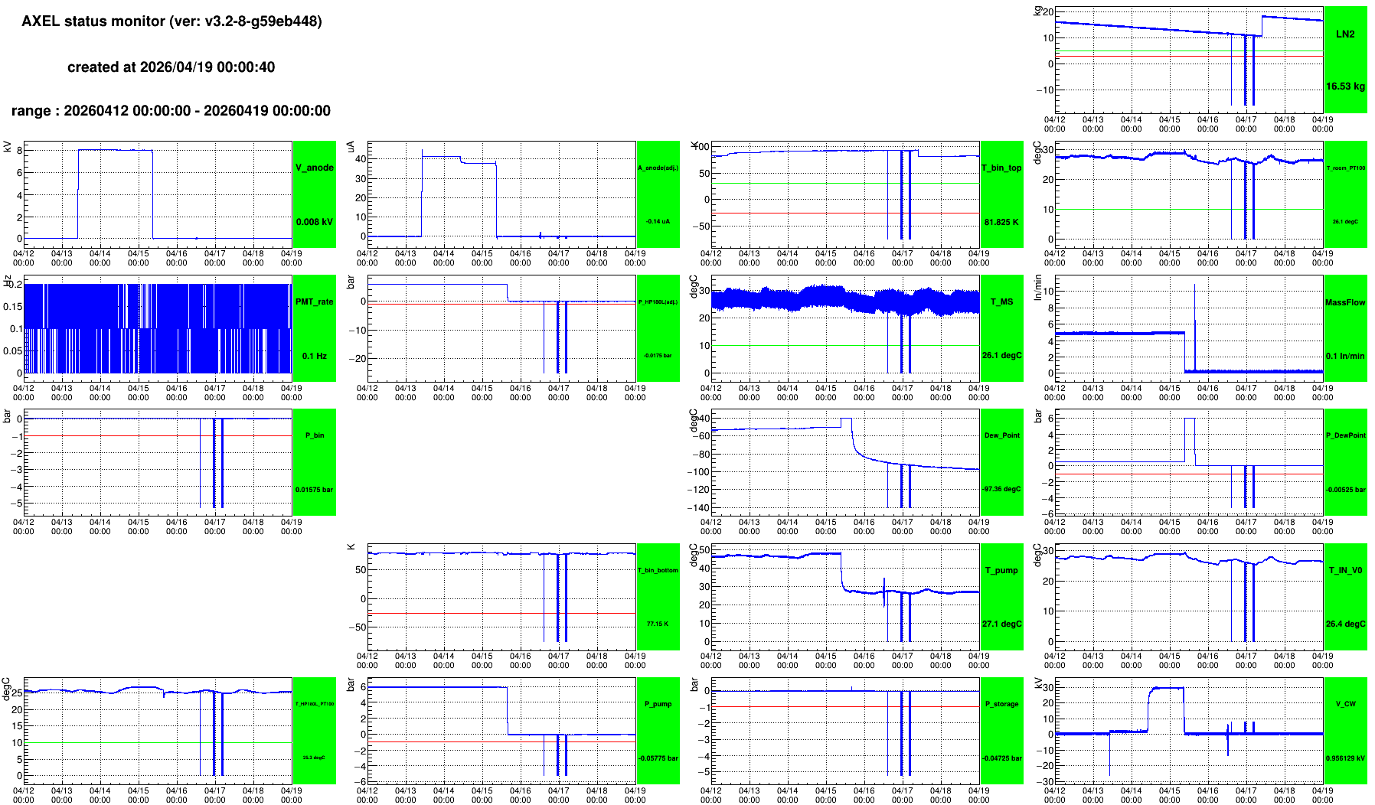Screen dimensions: 1375x805
Task: Click the Dew Point degC plot
Action: pos(844,461)
